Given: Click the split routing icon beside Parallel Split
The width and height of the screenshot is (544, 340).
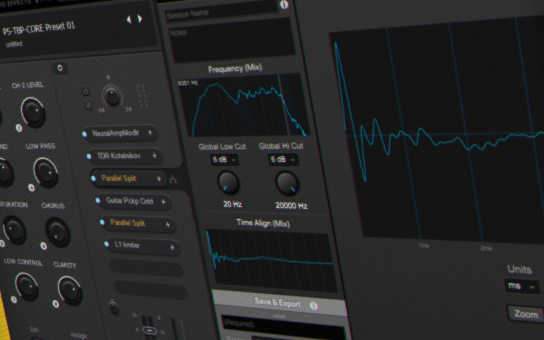Looking at the screenshot, I should pos(173,180).
